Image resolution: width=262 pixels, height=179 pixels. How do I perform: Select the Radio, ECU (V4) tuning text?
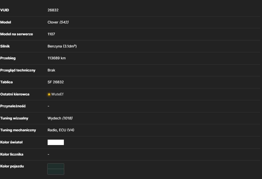61,130
